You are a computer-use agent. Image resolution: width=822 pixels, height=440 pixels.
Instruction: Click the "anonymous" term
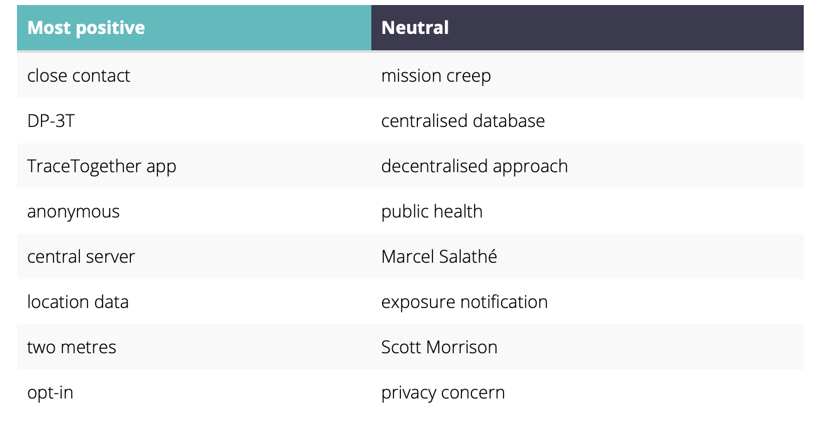point(73,212)
